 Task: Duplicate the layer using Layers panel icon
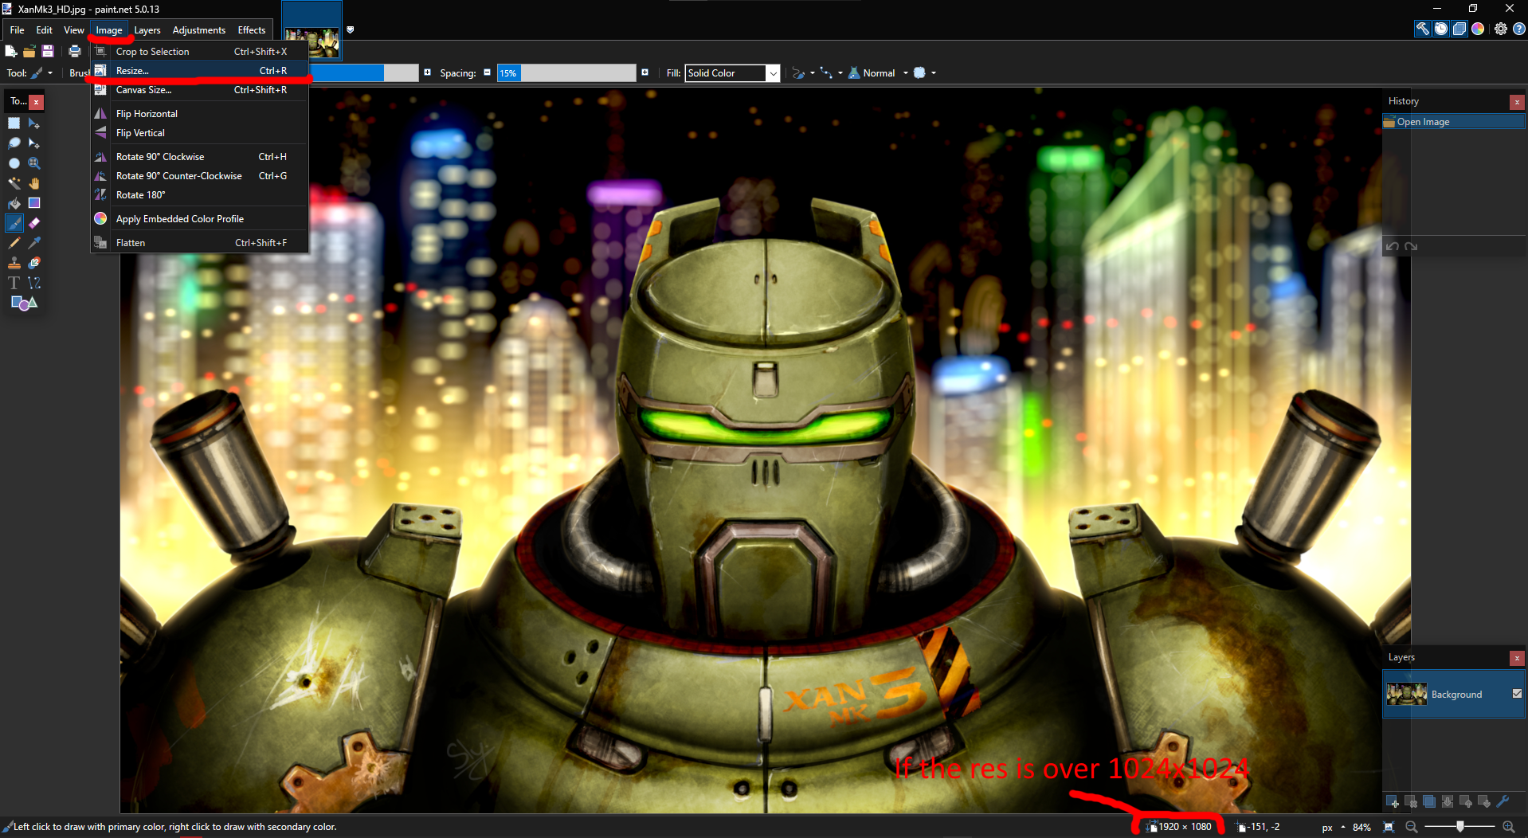[x=1429, y=801]
